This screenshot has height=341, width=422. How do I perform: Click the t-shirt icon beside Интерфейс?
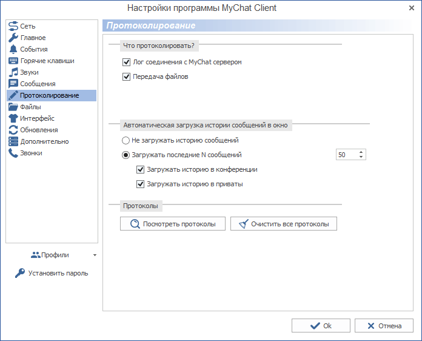point(13,118)
